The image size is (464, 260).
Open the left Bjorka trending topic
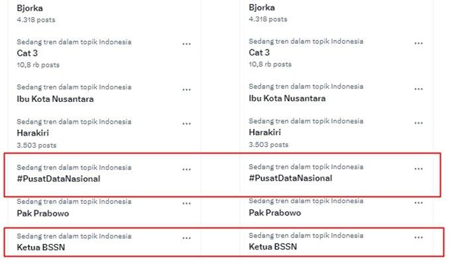(x=30, y=9)
